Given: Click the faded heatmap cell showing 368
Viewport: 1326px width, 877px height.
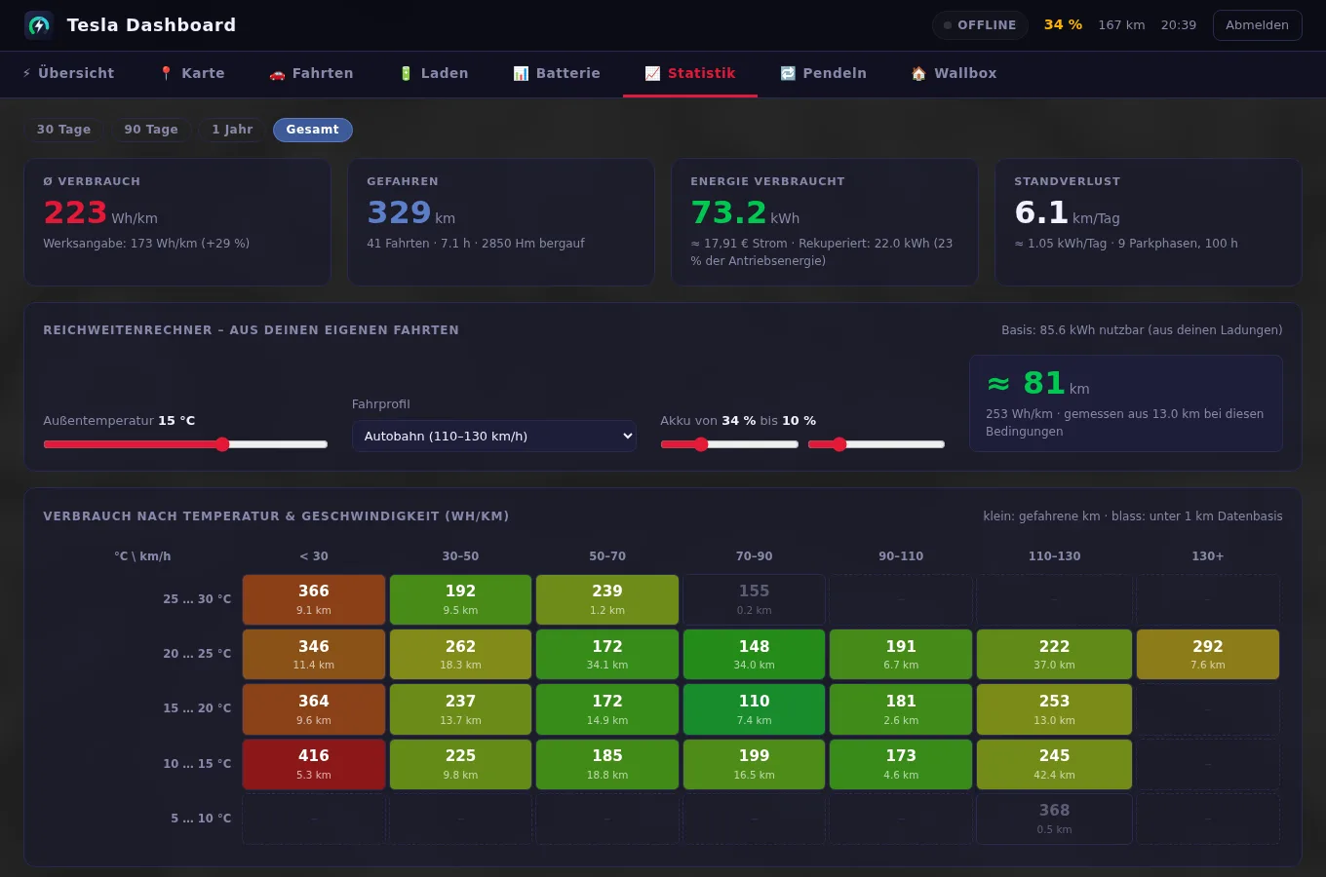Looking at the screenshot, I should coord(1054,819).
